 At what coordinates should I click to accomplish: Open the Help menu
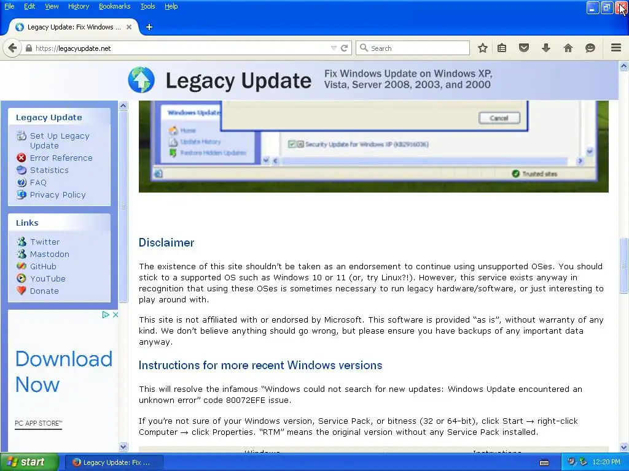tap(171, 6)
